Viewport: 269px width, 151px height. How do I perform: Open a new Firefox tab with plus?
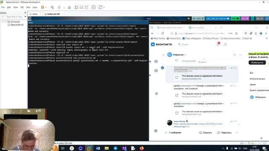pos(222,28)
